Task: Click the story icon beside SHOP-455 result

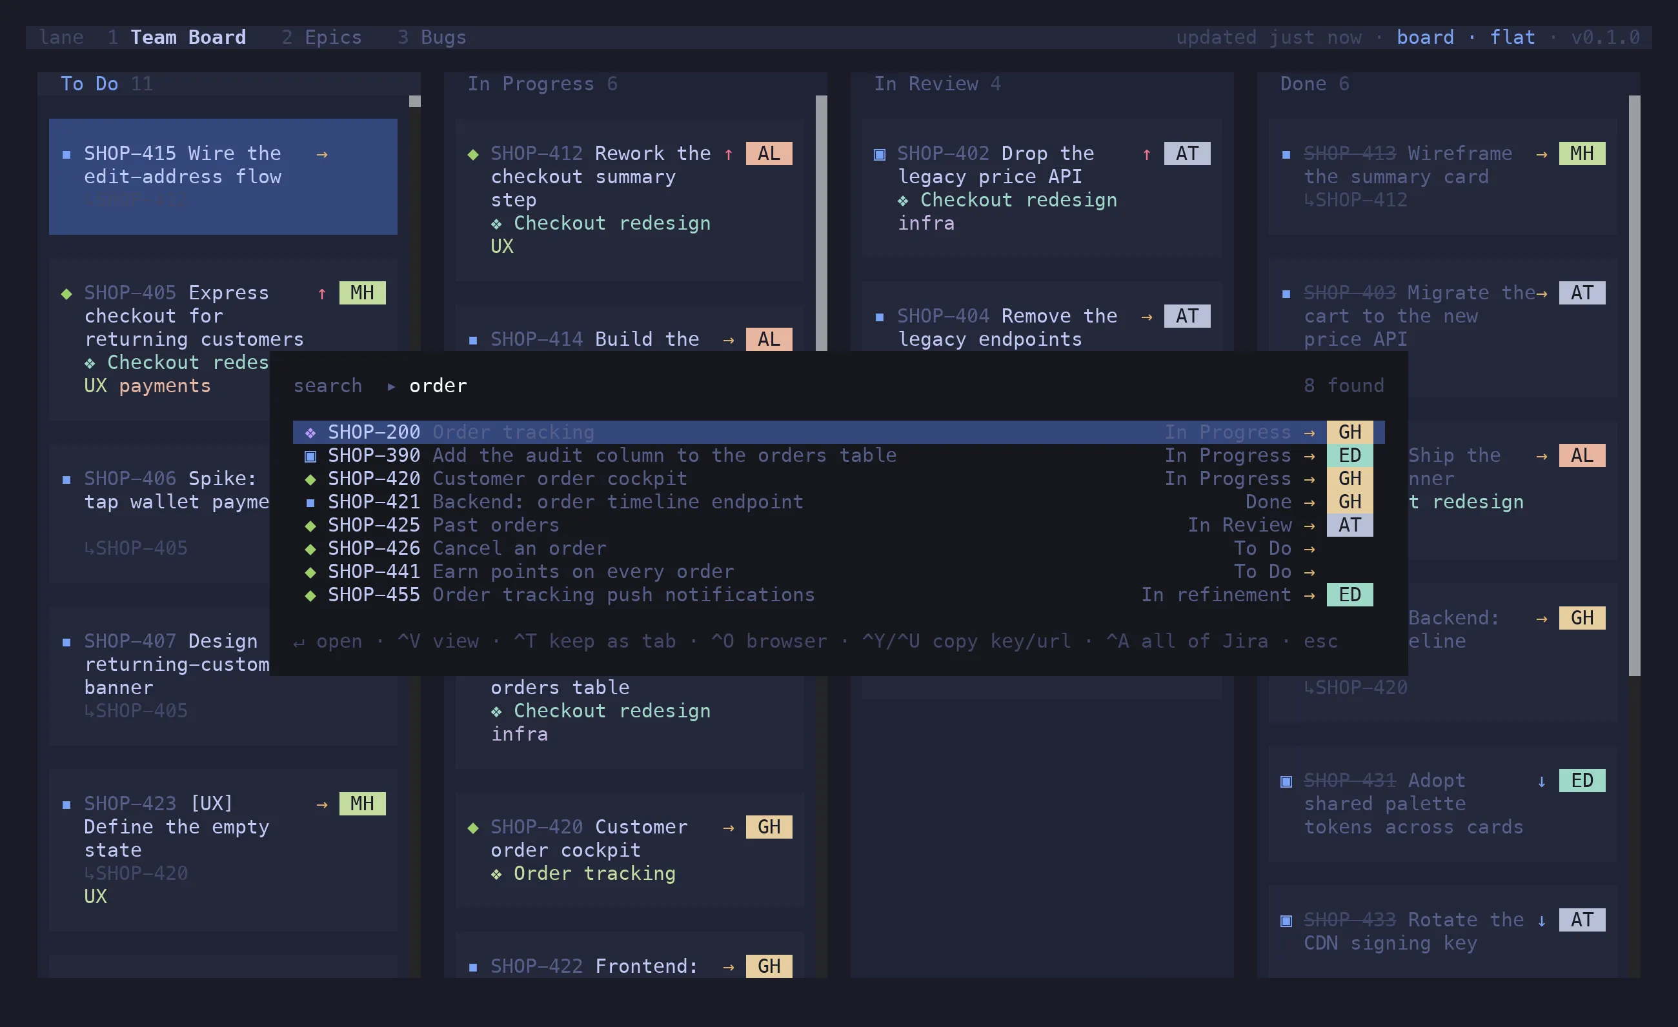Action: 310,595
